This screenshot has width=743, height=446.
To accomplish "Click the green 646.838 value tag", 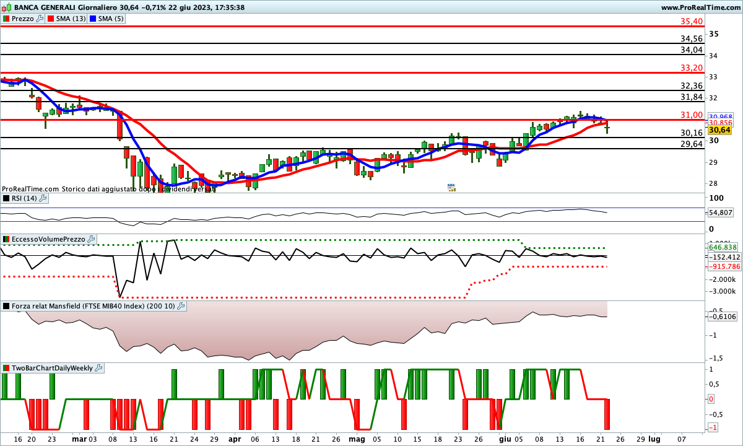I will point(724,247).
